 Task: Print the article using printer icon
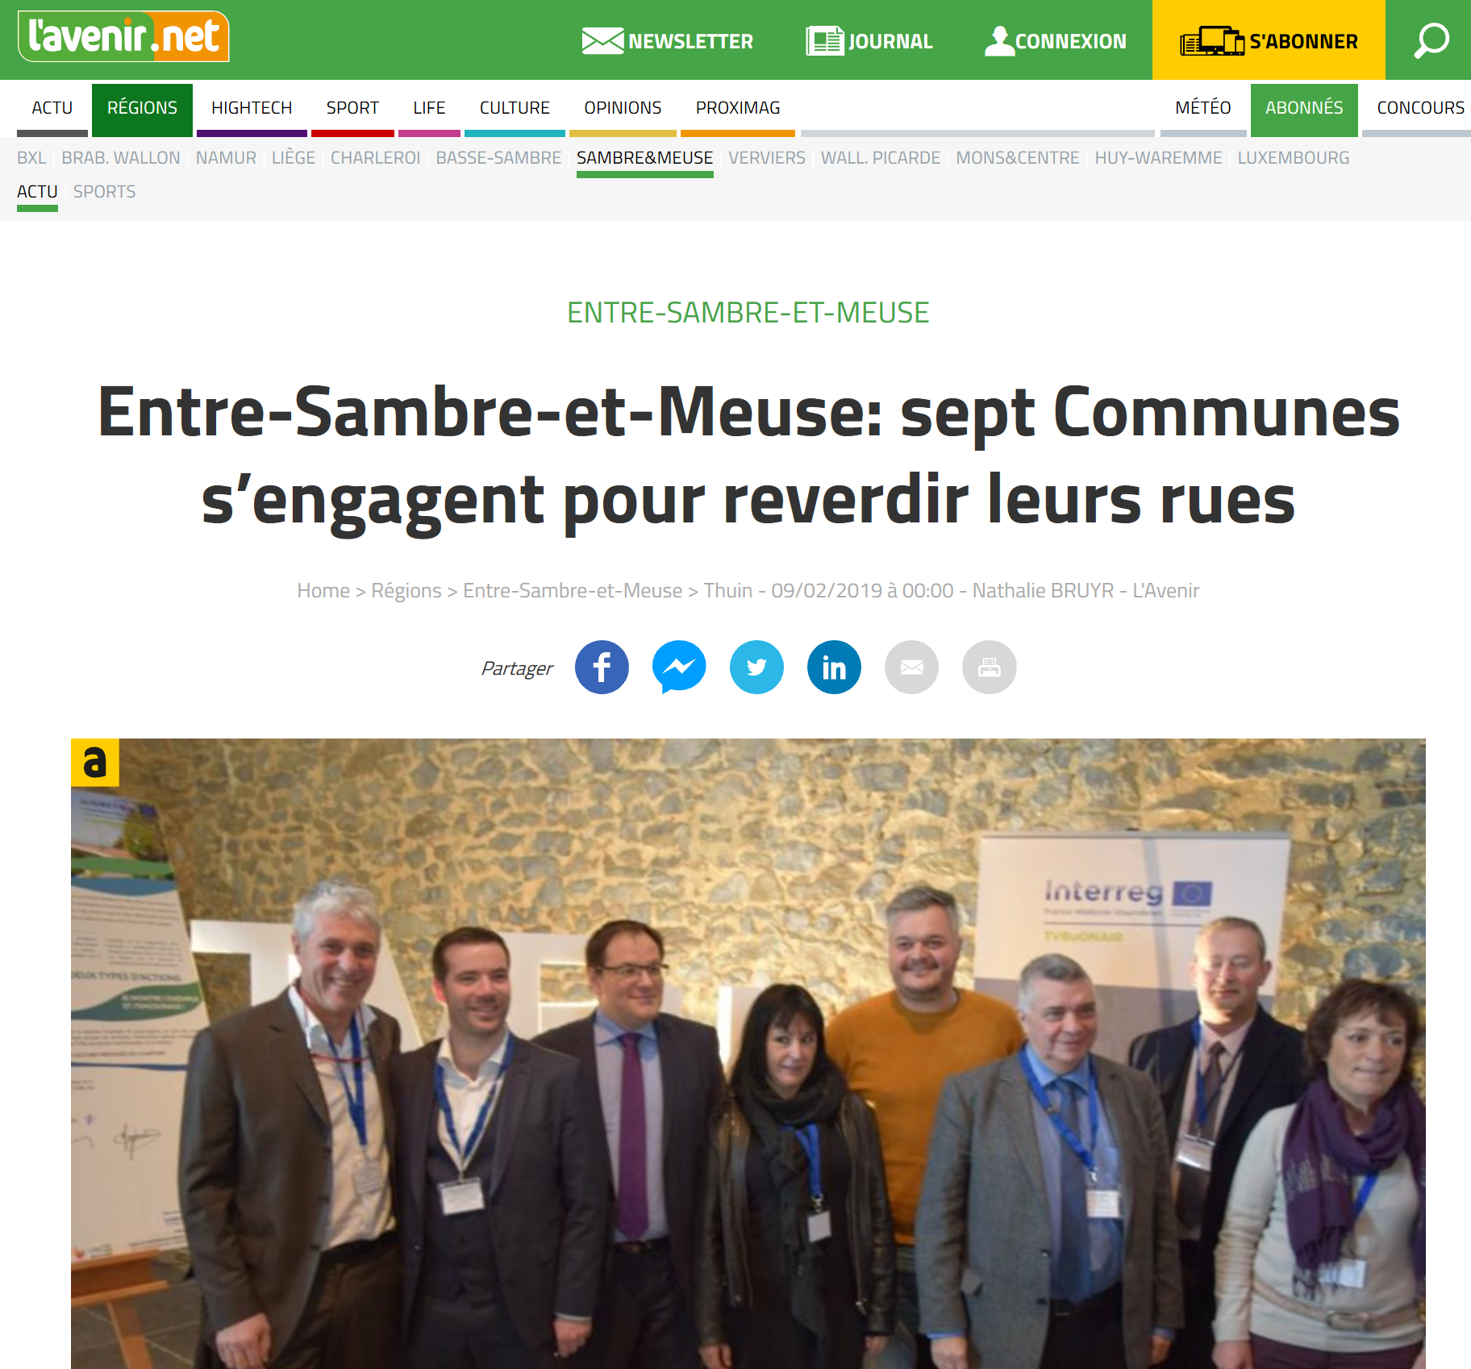pyautogui.click(x=989, y=668)
